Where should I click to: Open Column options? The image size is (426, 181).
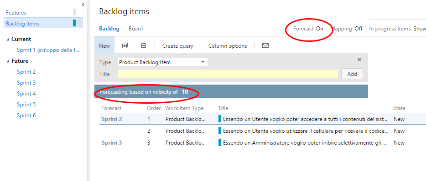coord(228,46)
